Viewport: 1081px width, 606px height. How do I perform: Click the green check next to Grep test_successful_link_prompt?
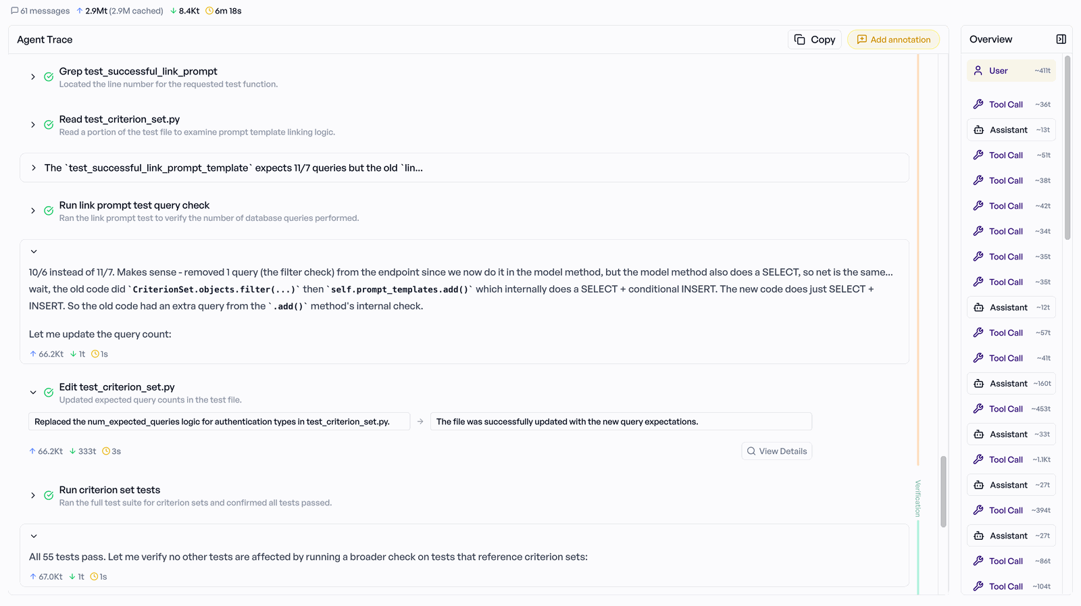click(49, 77)
